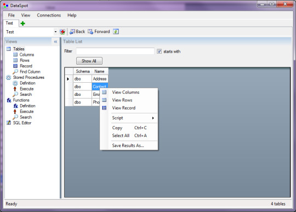The image size is (296, 212).
Task: Open the Help menu
Action: (x=72, y=15)
